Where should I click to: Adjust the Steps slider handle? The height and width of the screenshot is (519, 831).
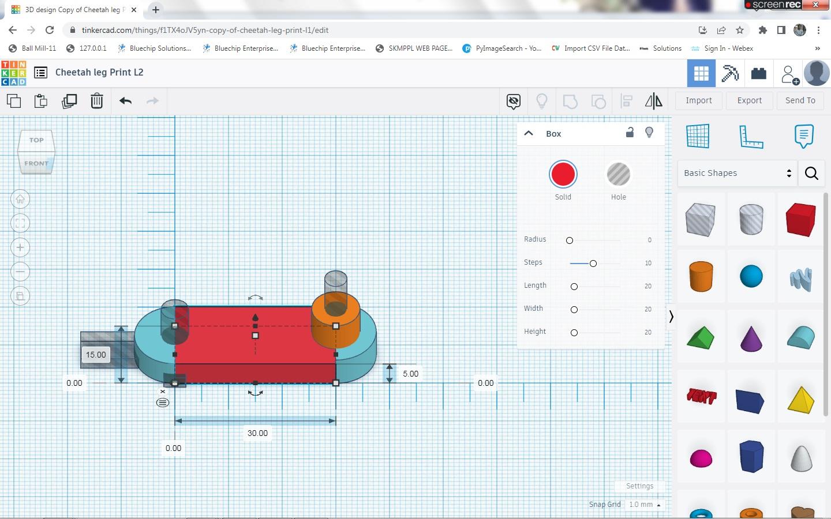tap(593, 264)
